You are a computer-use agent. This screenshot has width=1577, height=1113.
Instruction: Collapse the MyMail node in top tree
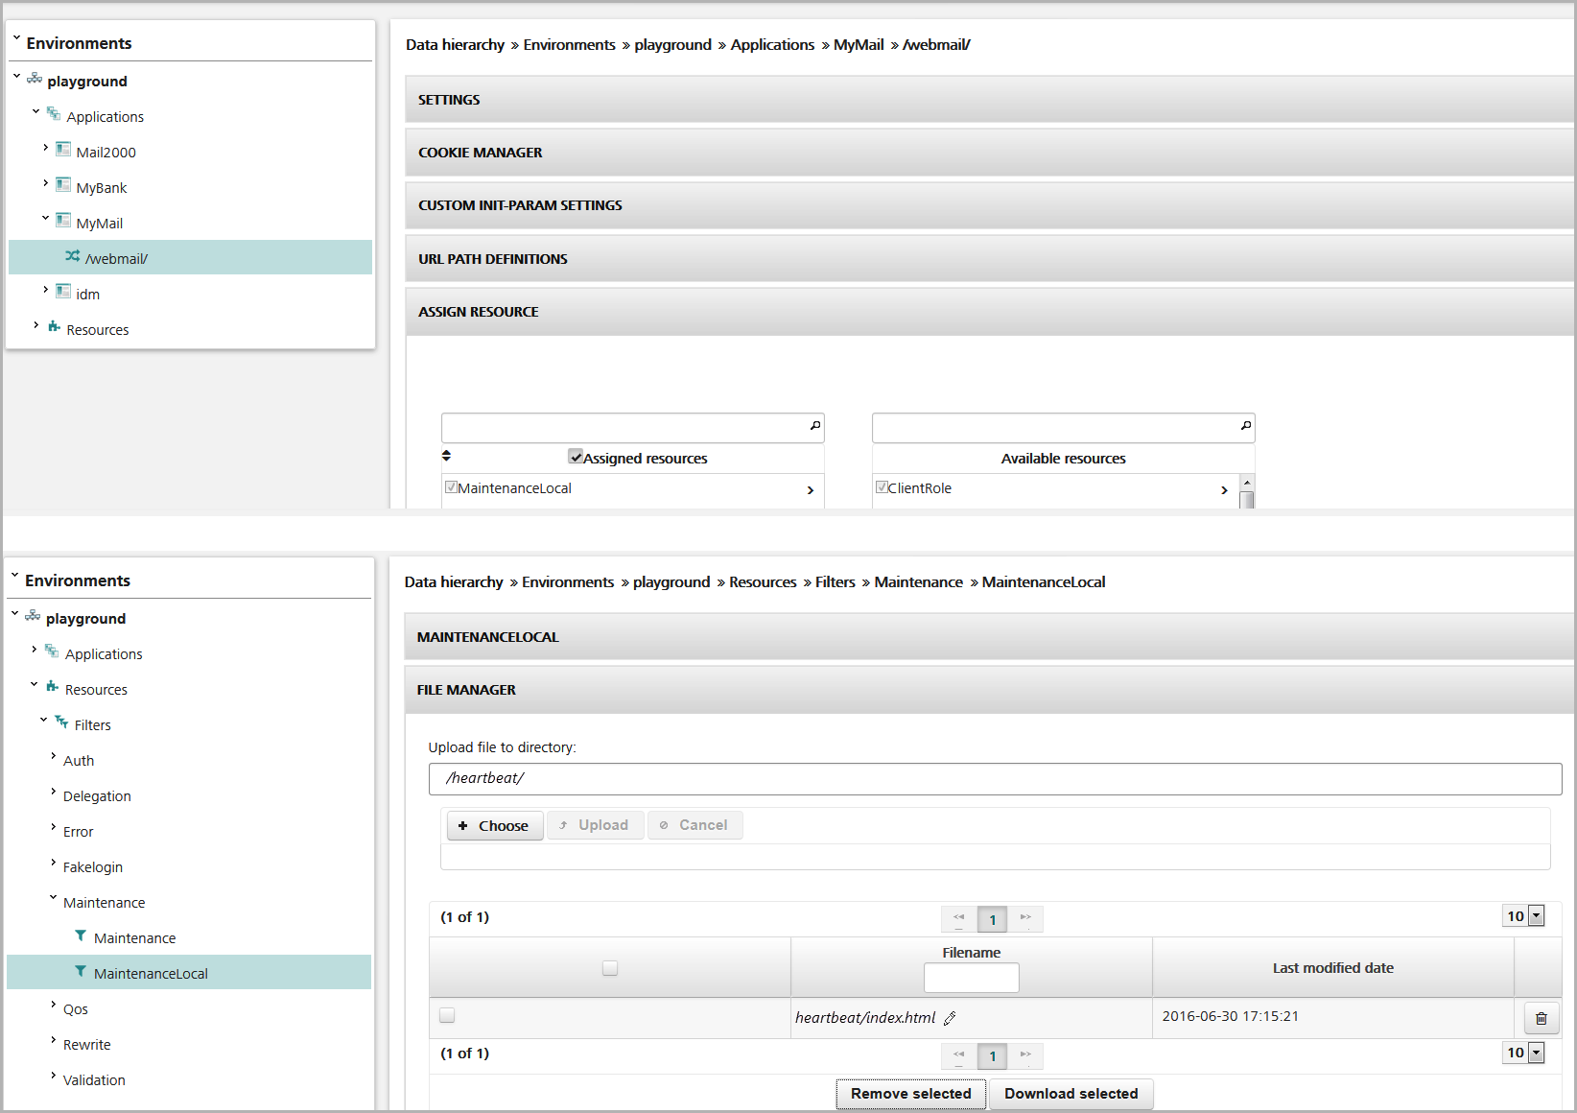coord(45,219)
